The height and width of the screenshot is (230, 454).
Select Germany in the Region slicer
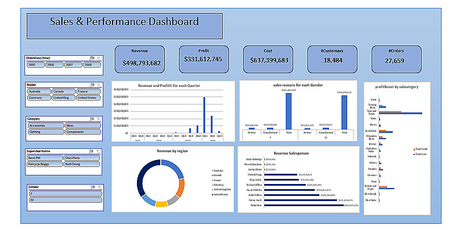pyautogui.click(x=39, y=98)
